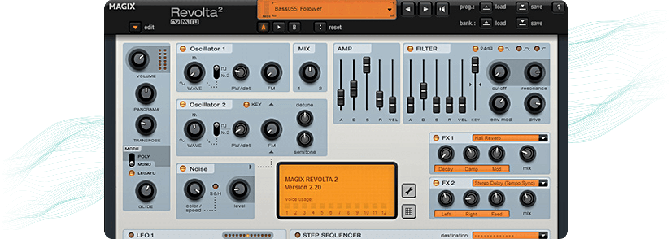Toggle FX 2 on or off
671x239 pixels.
pos(436,183)
